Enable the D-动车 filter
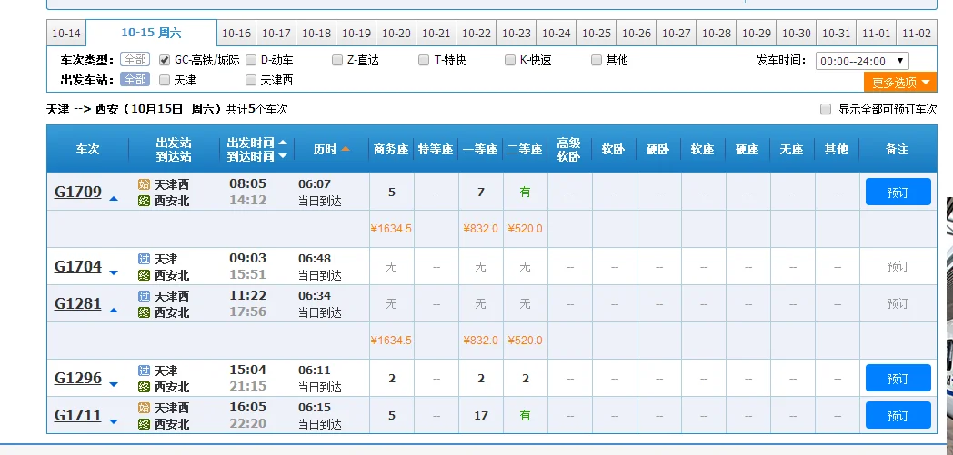Image resolution: width=953 pixels, height=455 pixels. 251,60
